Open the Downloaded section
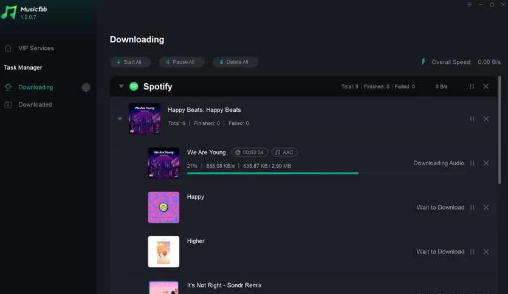Image resolution: width=508 pixels, height=294 pixels. [35, 104]
